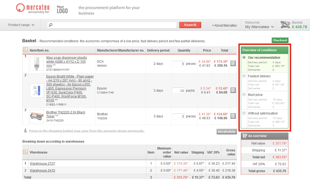Open the basket cart icon in header
This screenshot has height=179, width=310.
pyautogui.click(x=285, y=25)
